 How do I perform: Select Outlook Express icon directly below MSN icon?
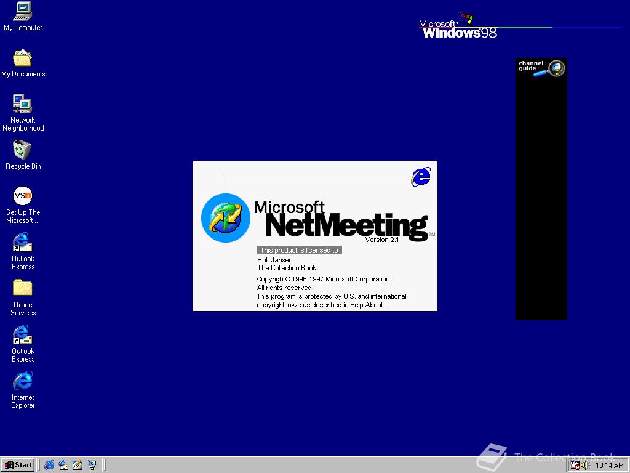[23, 251]
